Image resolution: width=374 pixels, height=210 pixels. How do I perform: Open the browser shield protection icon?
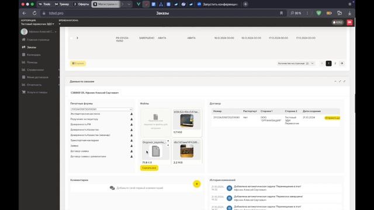(318, 13)
